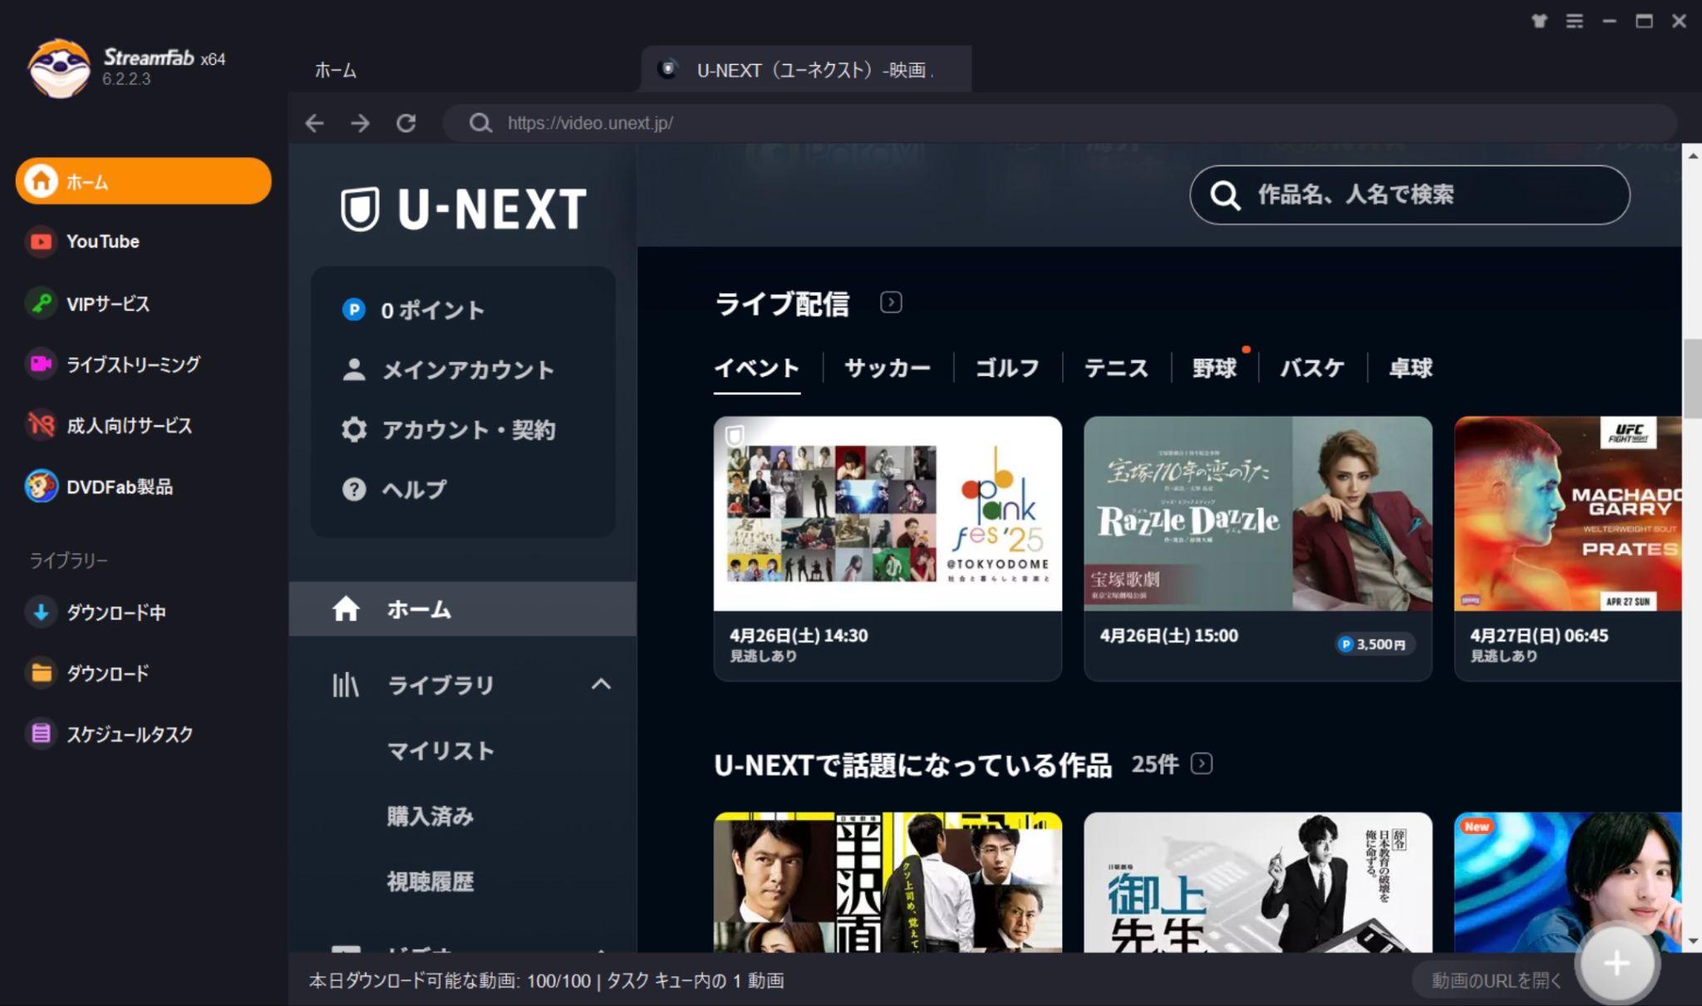The width and height of the screenshot is (1702, 1006).
Task: Select the U-NEXT（ユーネクスト）browser tab
Action: (806, 70)
